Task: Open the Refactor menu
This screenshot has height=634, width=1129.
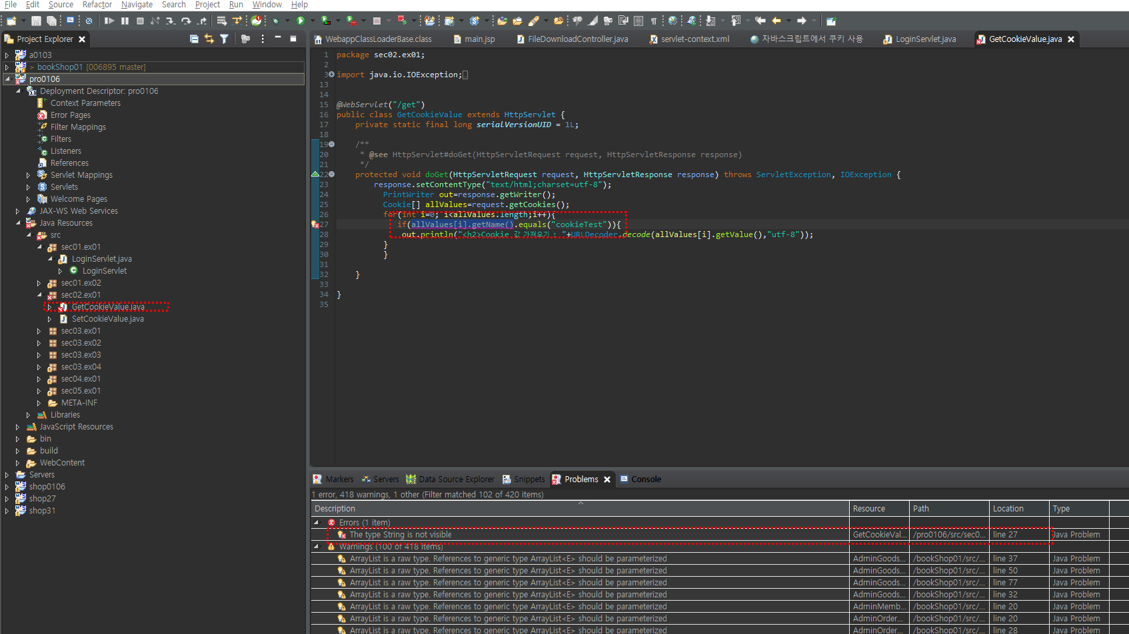Action: pyautogui.click(x=97, y=5)
